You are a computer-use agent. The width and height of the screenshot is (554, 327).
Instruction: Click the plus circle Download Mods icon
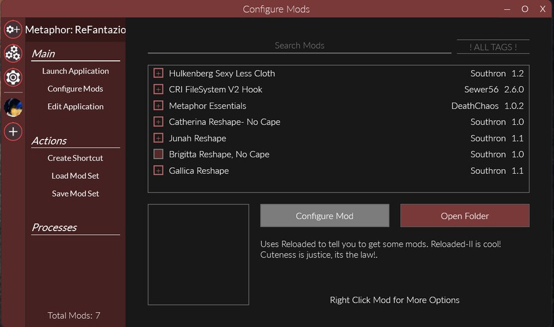[x=13, y=132]
